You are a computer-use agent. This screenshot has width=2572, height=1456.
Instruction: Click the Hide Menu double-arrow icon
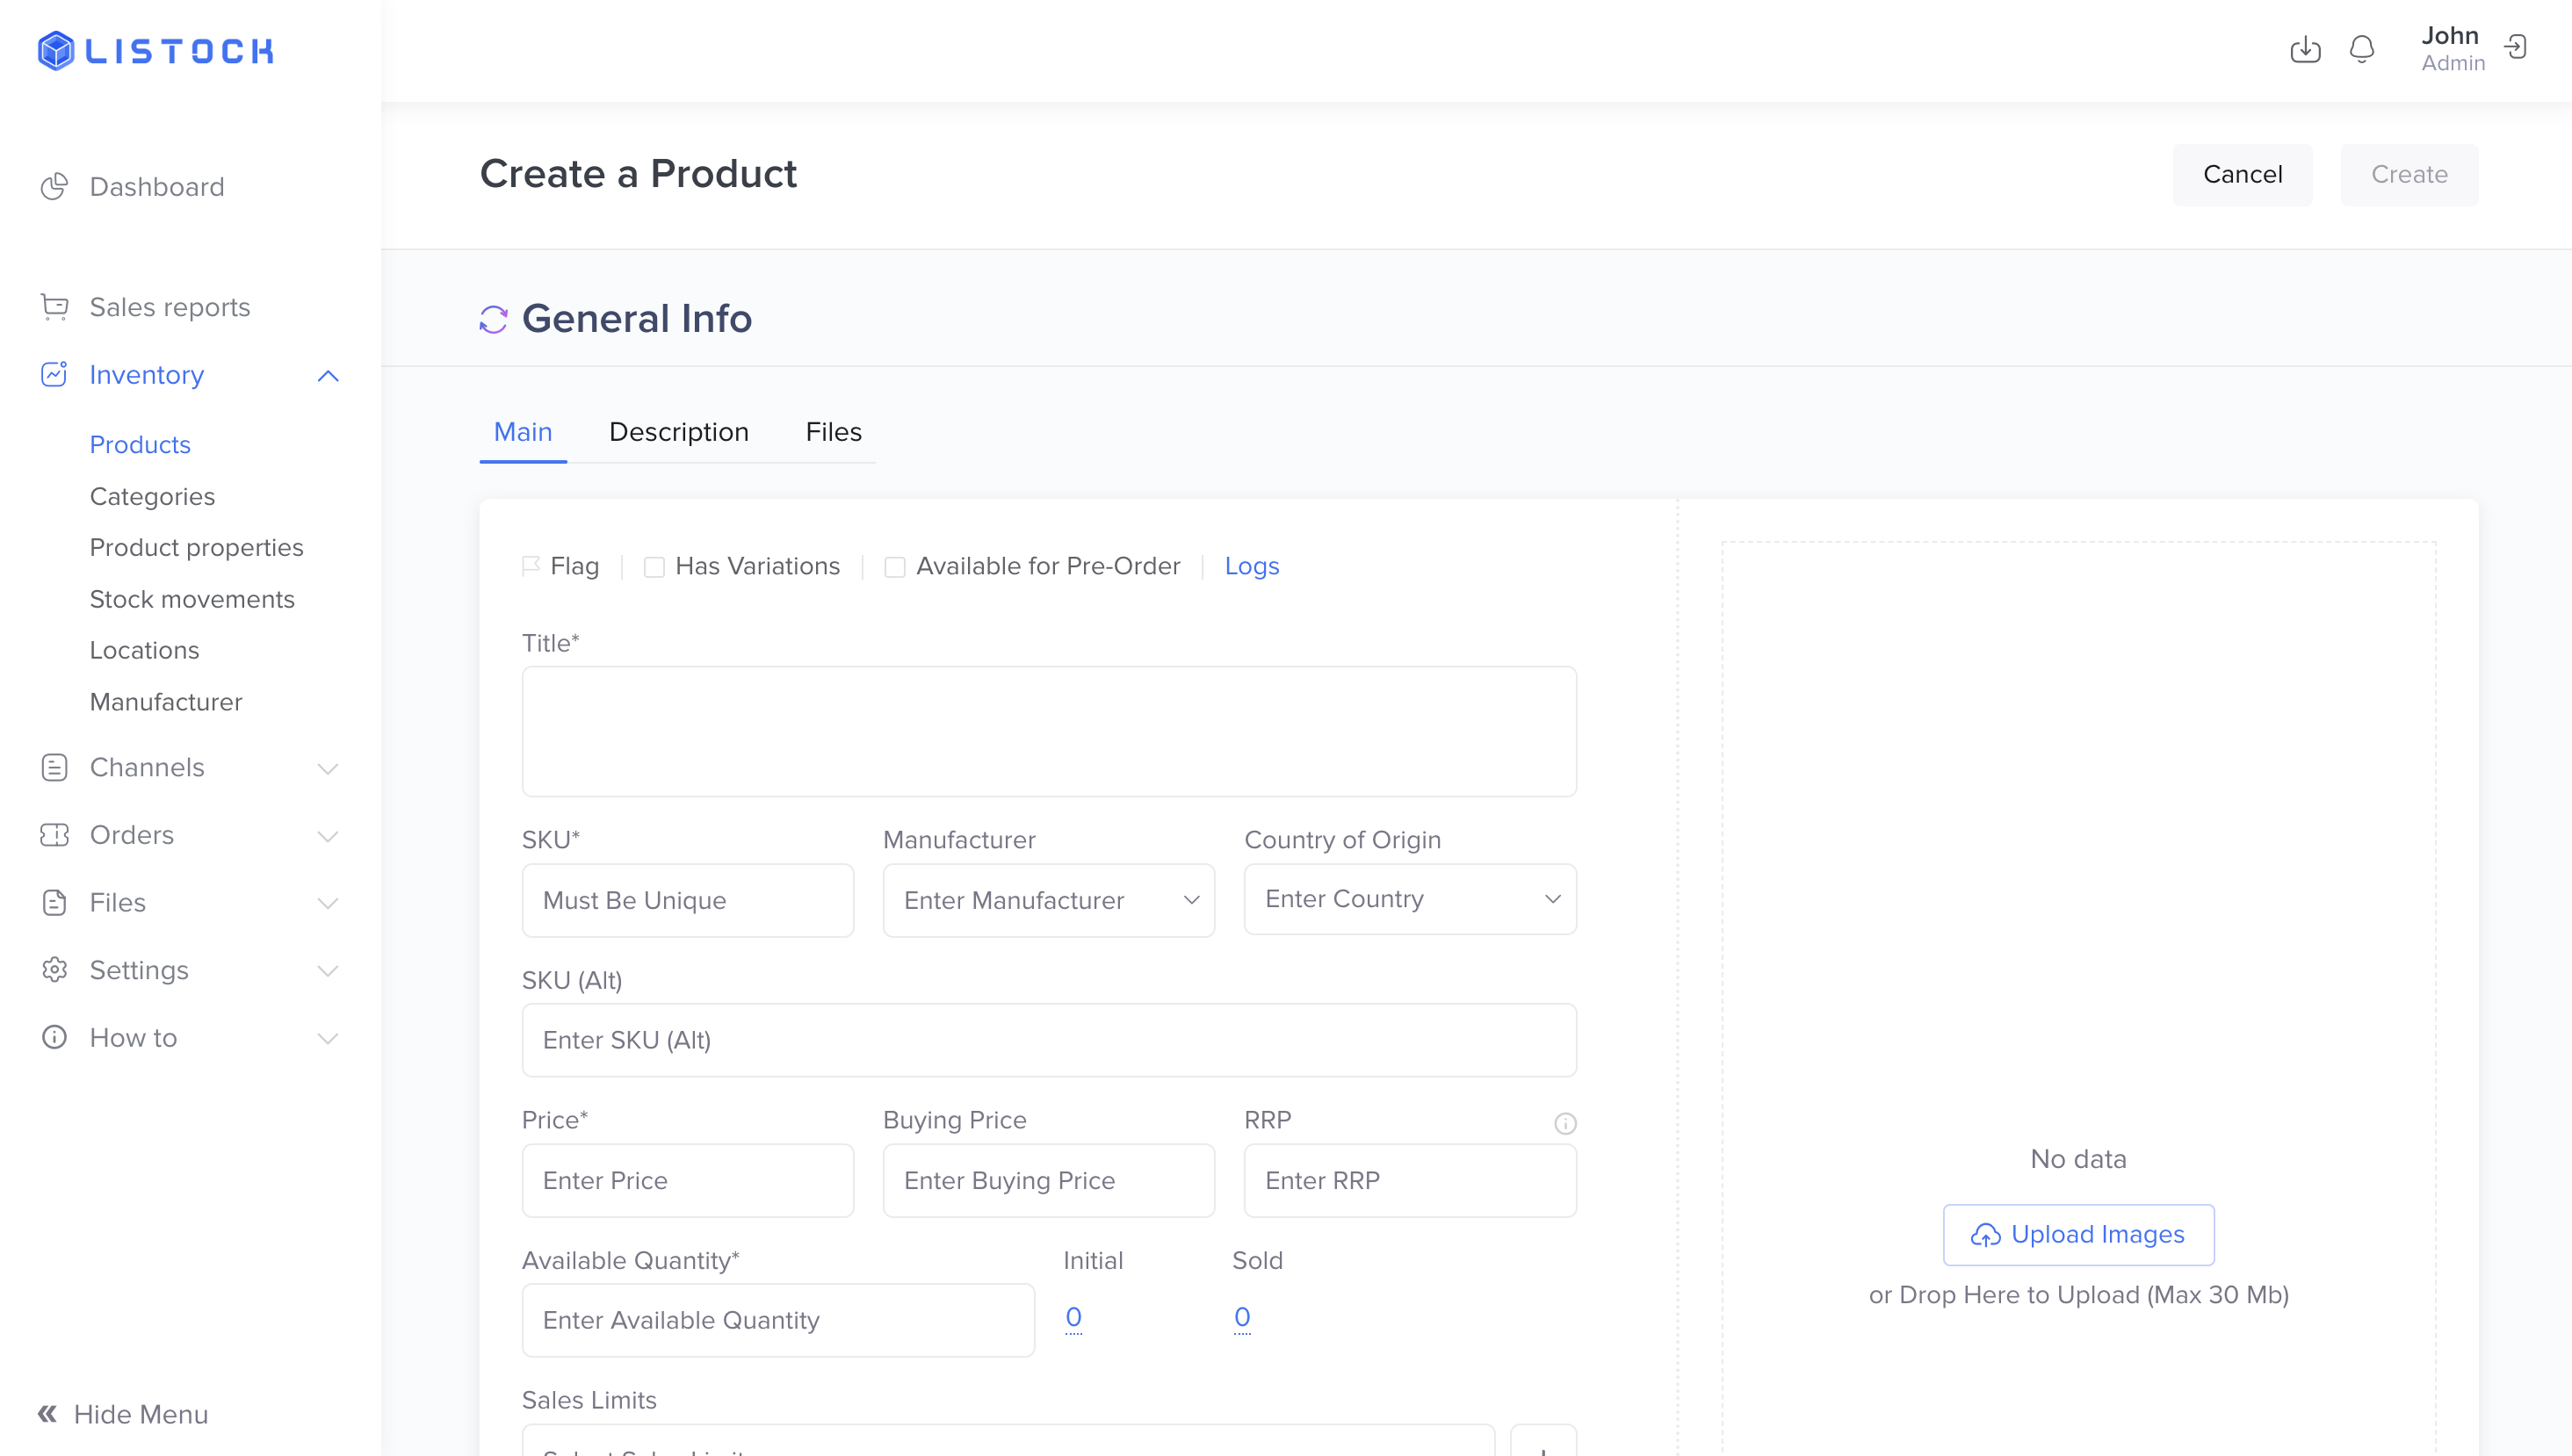coord(47,1413)
